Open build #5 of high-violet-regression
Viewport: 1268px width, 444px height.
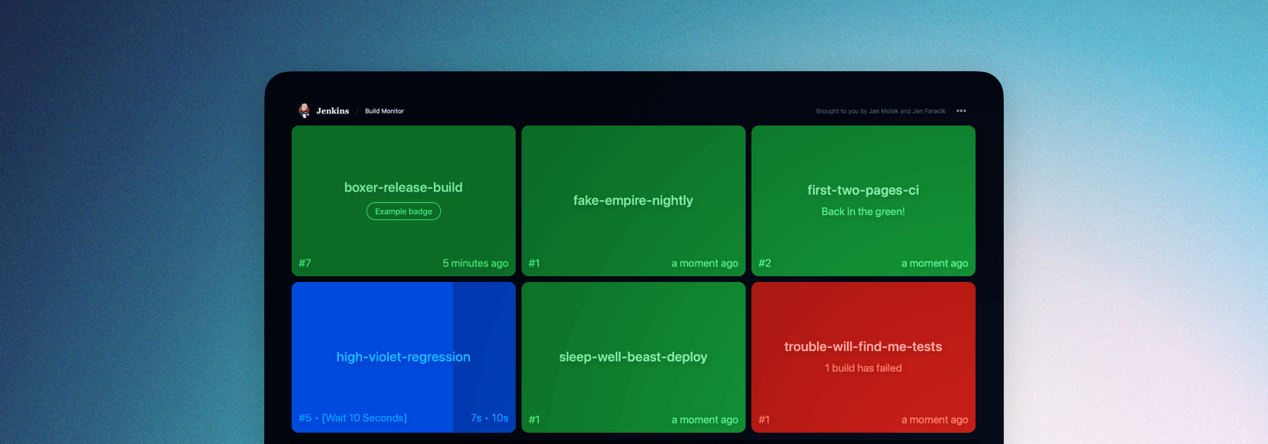pos(305,418)
